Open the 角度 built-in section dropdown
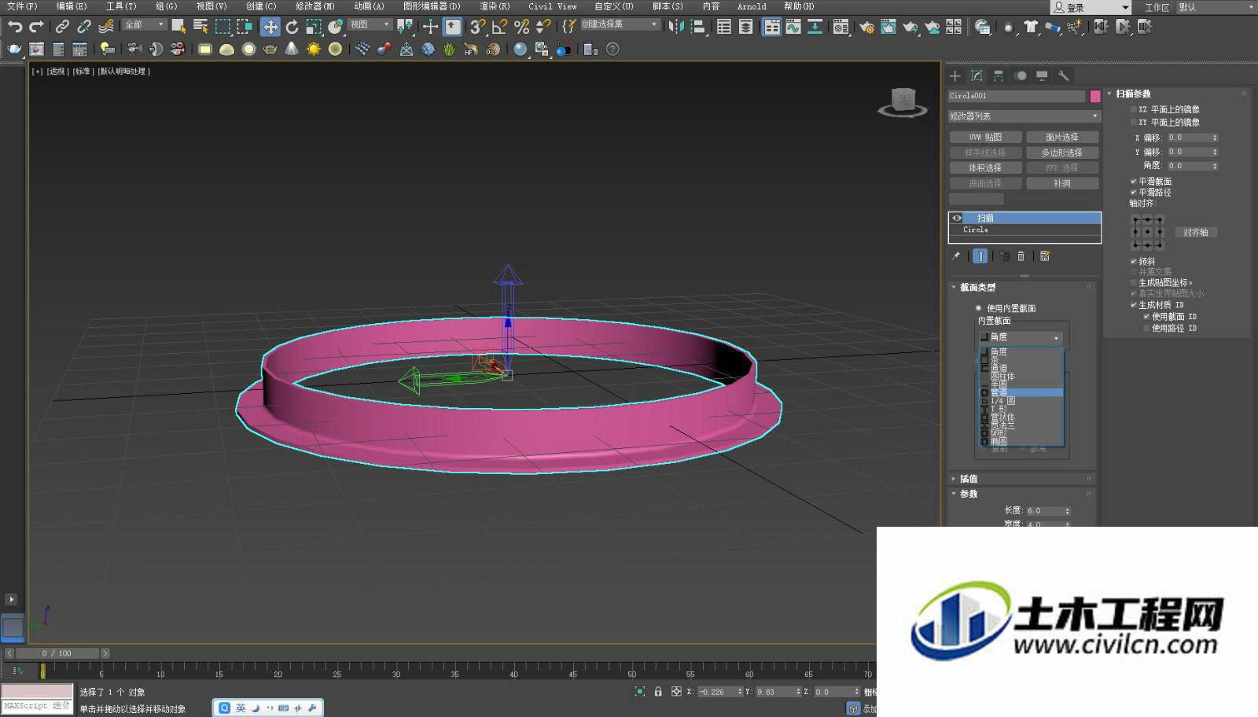 1021,337
